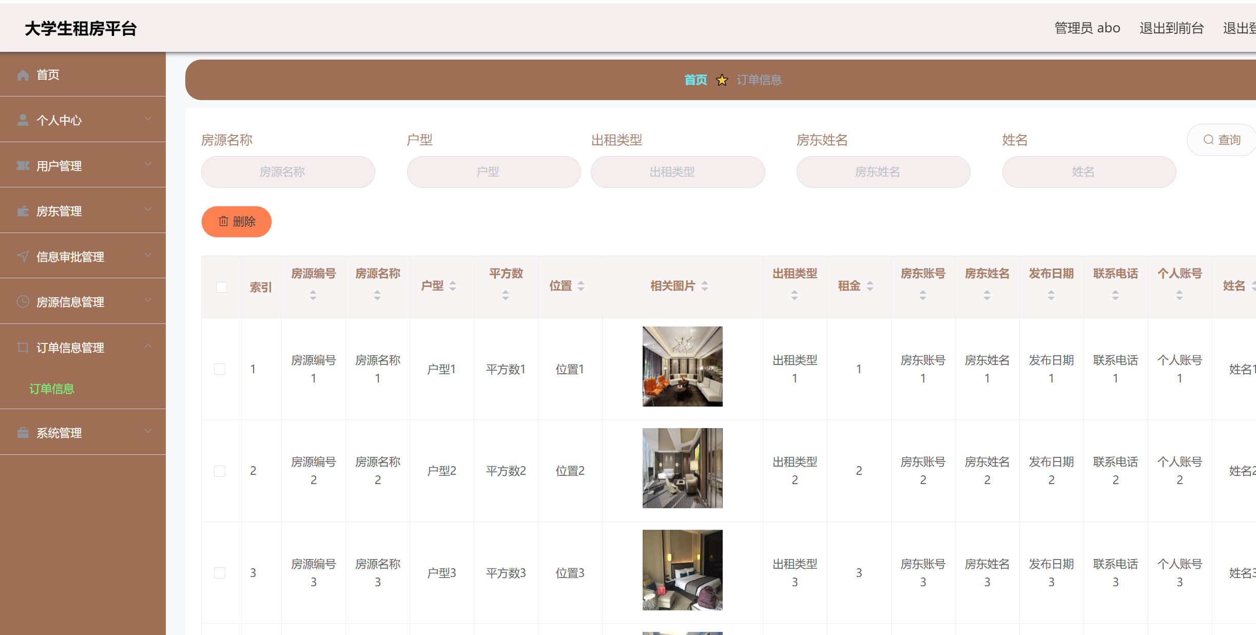Viewport: 1256px width, 635px height.
Task: Open 用户管理 via its sidebar icon
Action: click(23, 165)
